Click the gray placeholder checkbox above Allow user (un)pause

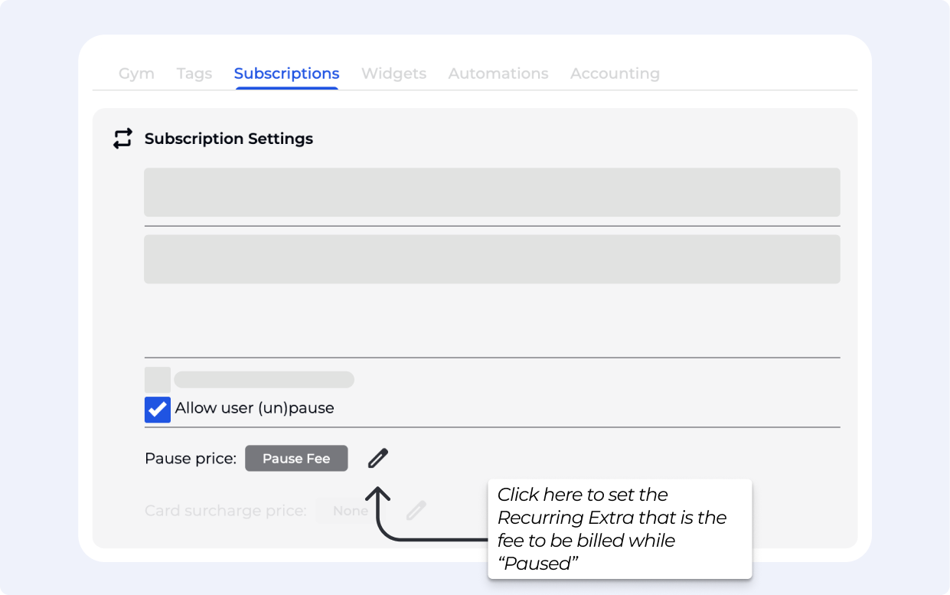pyautogui.click(x=158, y=380)
